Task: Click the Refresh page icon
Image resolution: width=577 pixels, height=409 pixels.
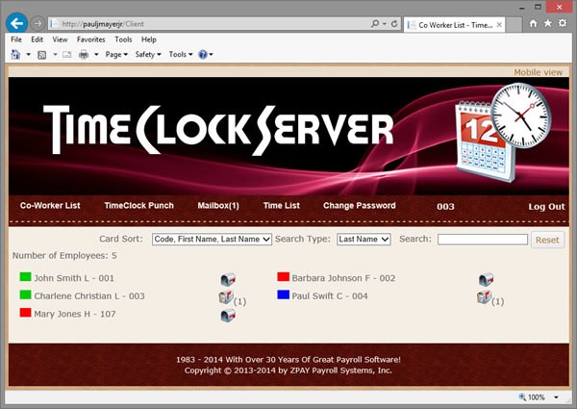Action: coord(394,23)
